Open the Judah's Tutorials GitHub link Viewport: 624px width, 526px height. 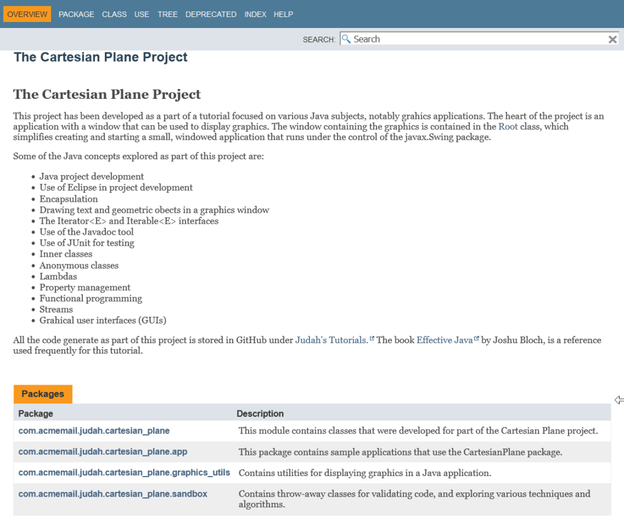[x=331, y=340]
